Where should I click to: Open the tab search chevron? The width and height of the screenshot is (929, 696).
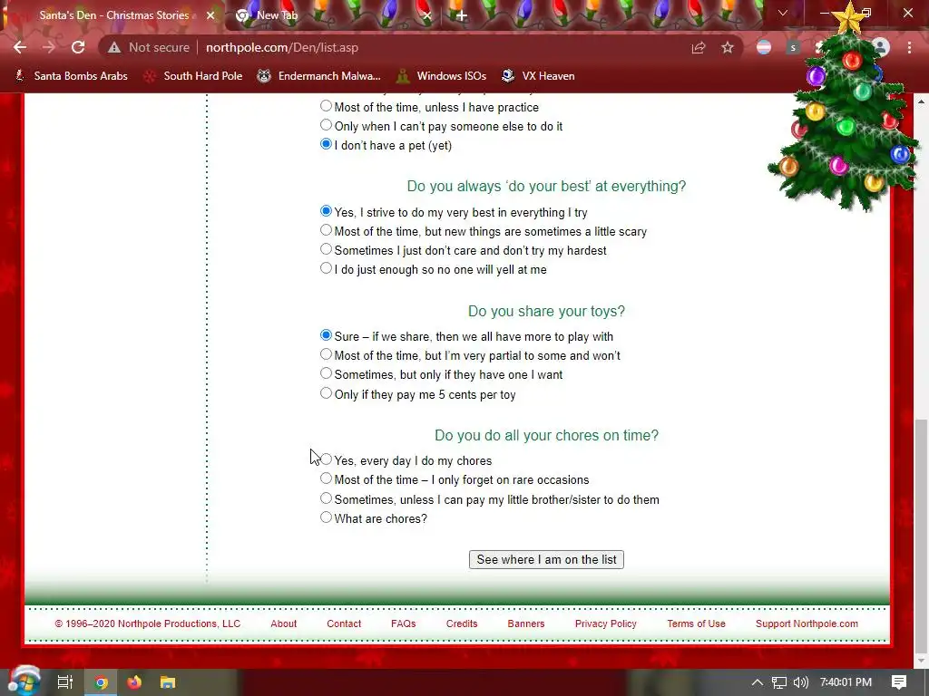click(783, 13)
